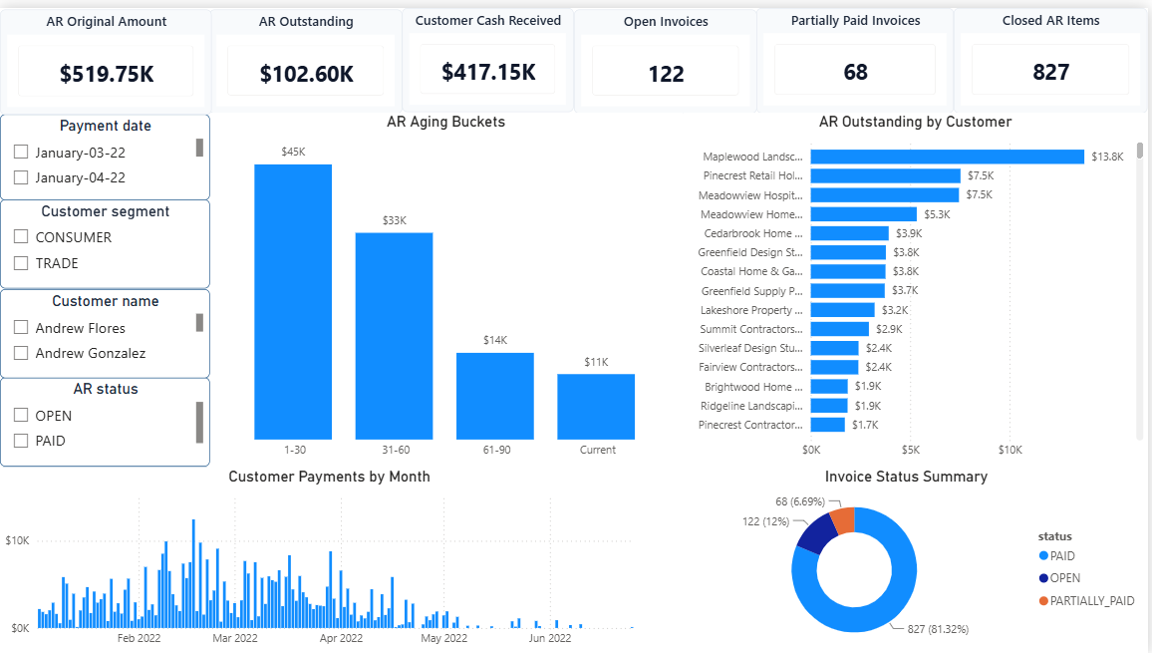The image size is (1152, 653).
Task: Select the 61-90 aging bucket bar
Action: pos(495,397)
